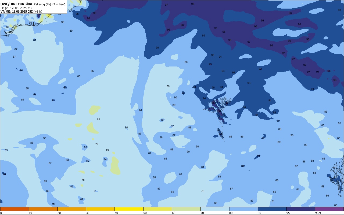Screen dimensions: 344x215
Task: Click the orange 10–20 legend swatch
Action: point(43,209)
